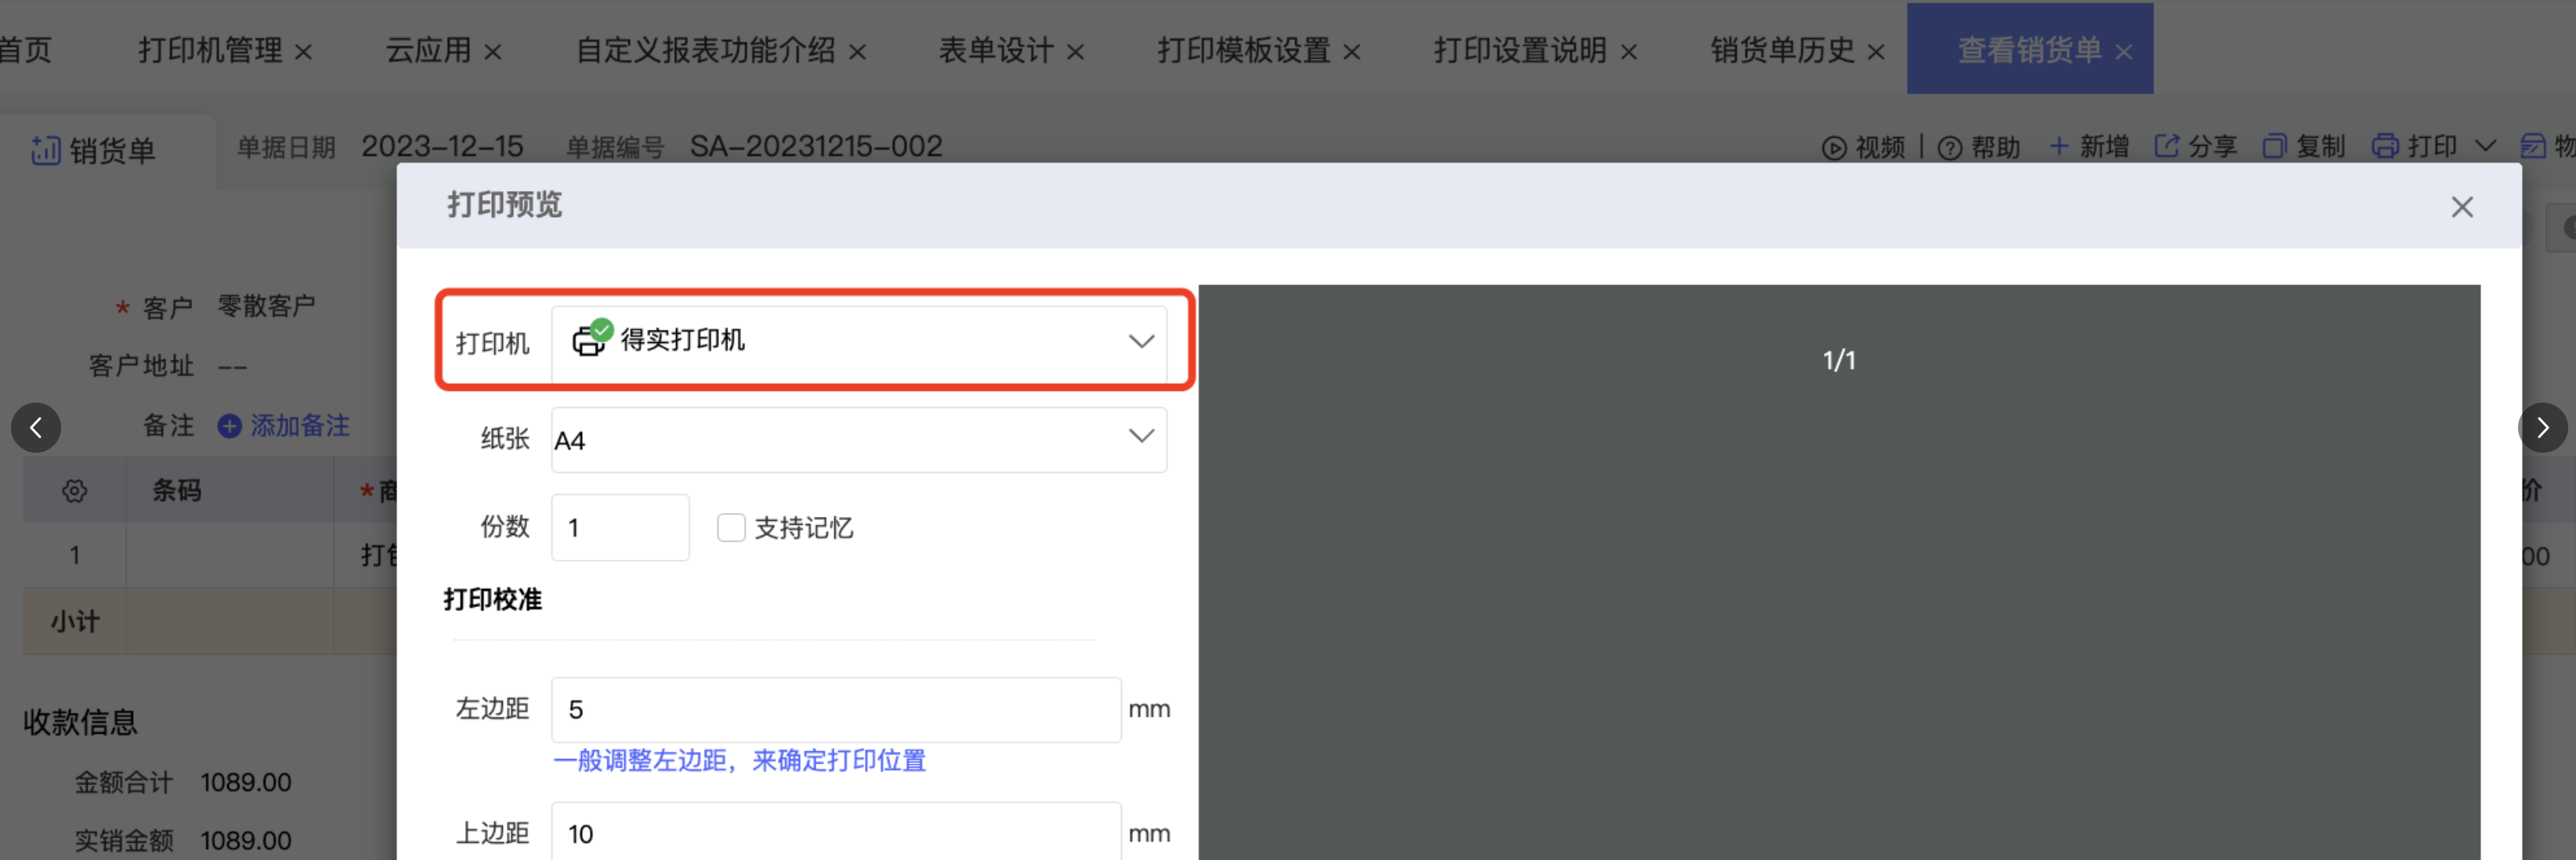Switch to the 销货单历史 tab

[x=1782, y=50]
